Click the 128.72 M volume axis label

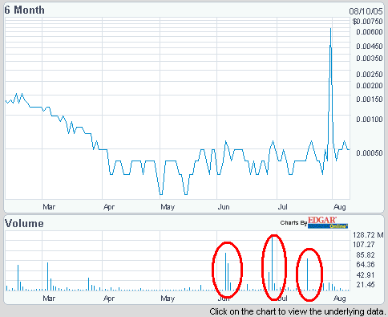368,235
